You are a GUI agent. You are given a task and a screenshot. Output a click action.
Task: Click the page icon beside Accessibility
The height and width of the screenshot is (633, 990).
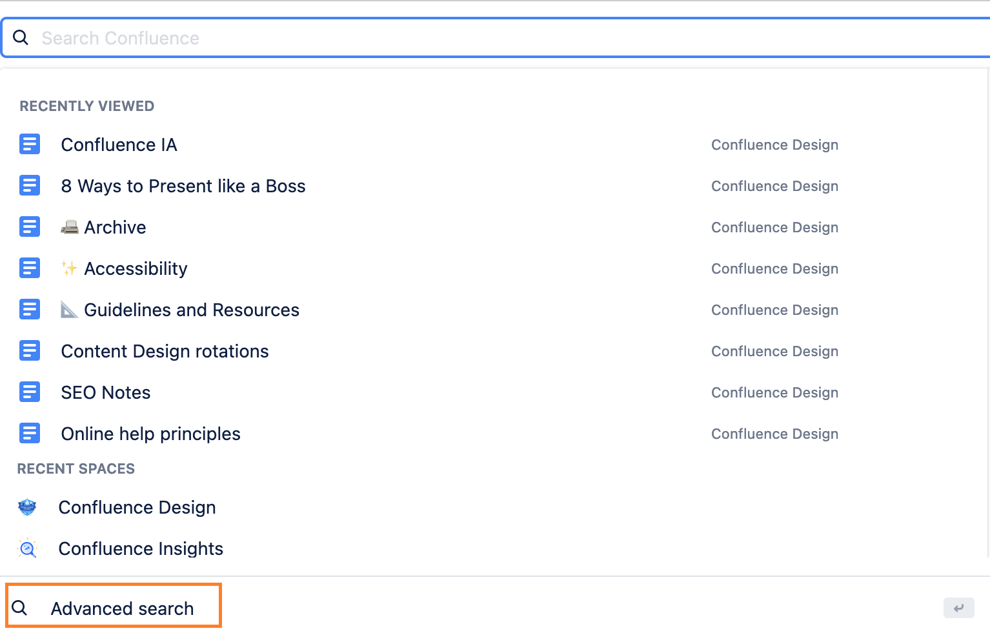pyautogui.click(x=30, y=268)
